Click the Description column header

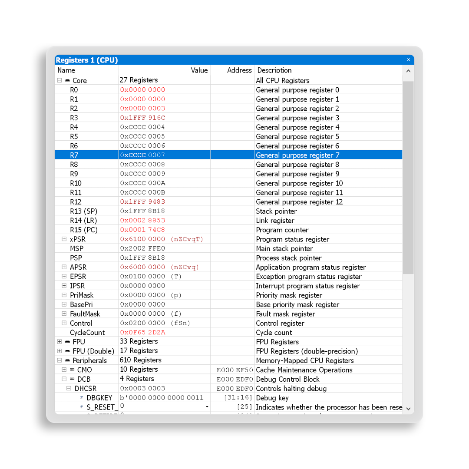pyautogui.click(x=274, y=70)
